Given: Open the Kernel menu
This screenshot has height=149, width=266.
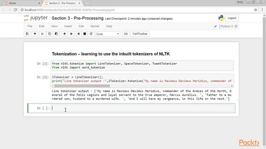Looking at the screenshot, I should [95, 26].
